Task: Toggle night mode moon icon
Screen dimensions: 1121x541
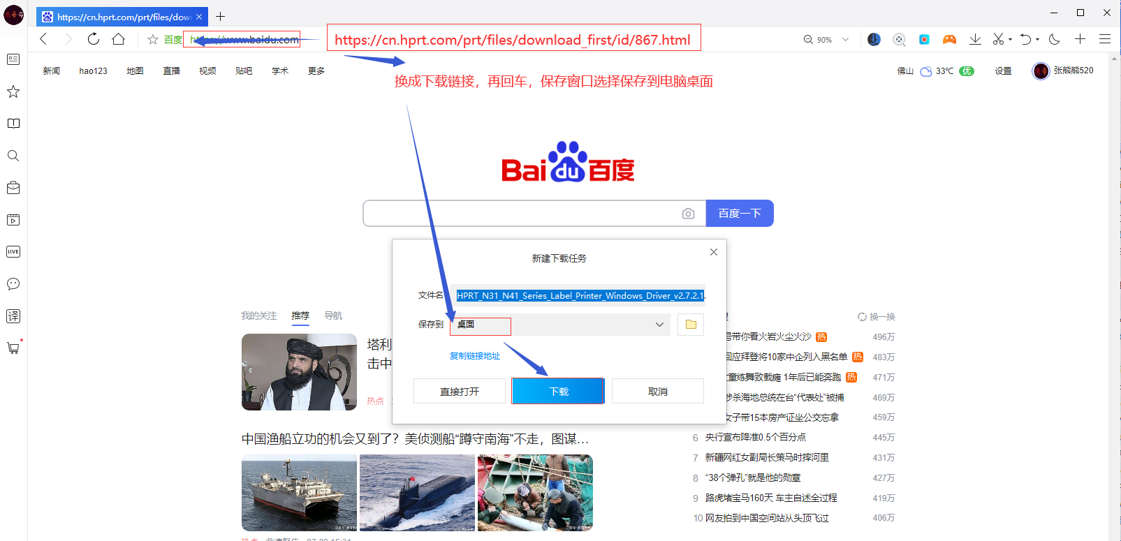Action: click(x=1055, y=39)
